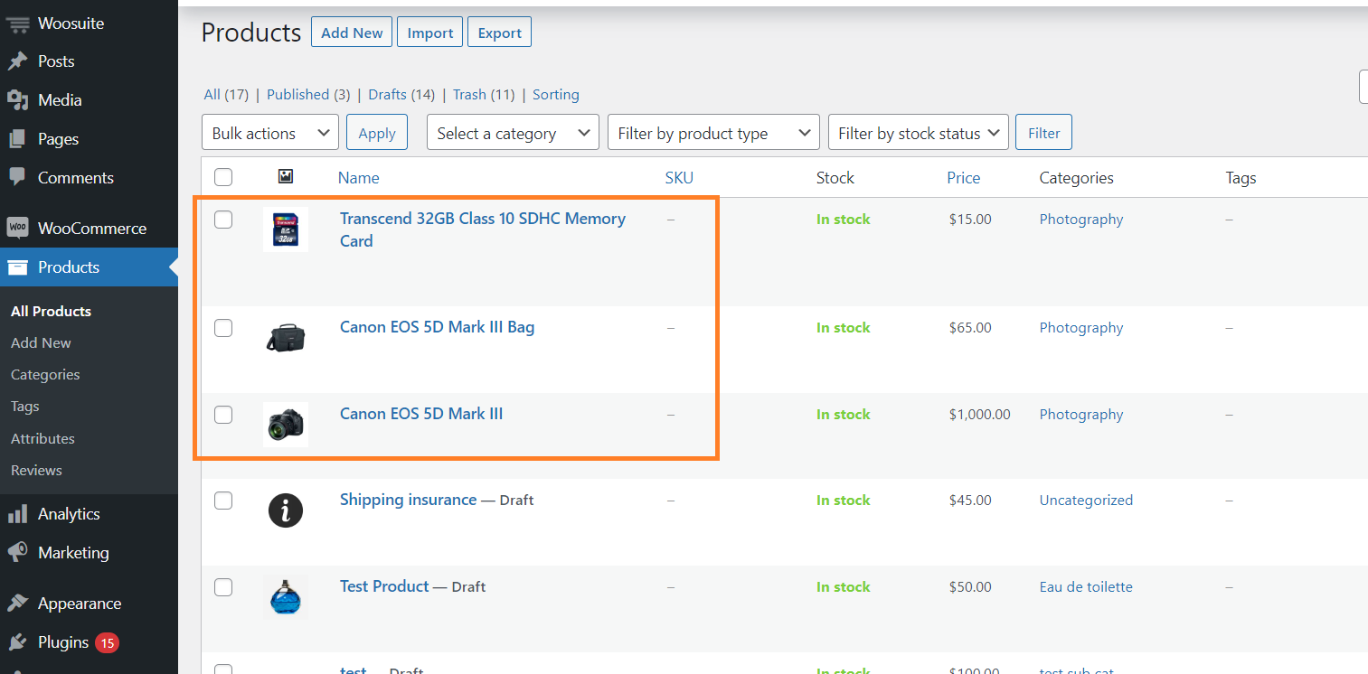Open Canon EOS 5D Mark III Bag product

[437, 327]
